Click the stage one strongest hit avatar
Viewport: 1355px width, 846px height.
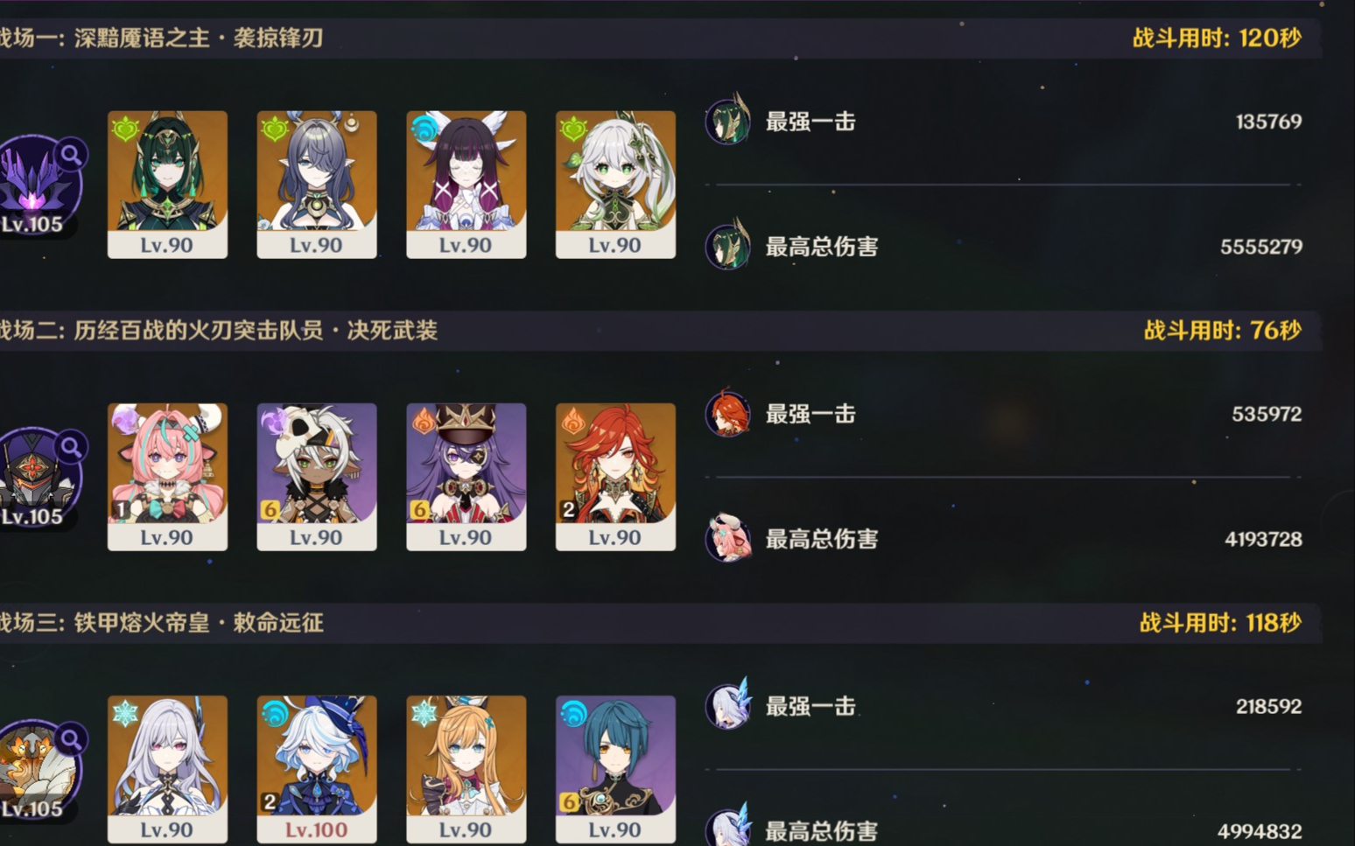(x=728, y=120)
